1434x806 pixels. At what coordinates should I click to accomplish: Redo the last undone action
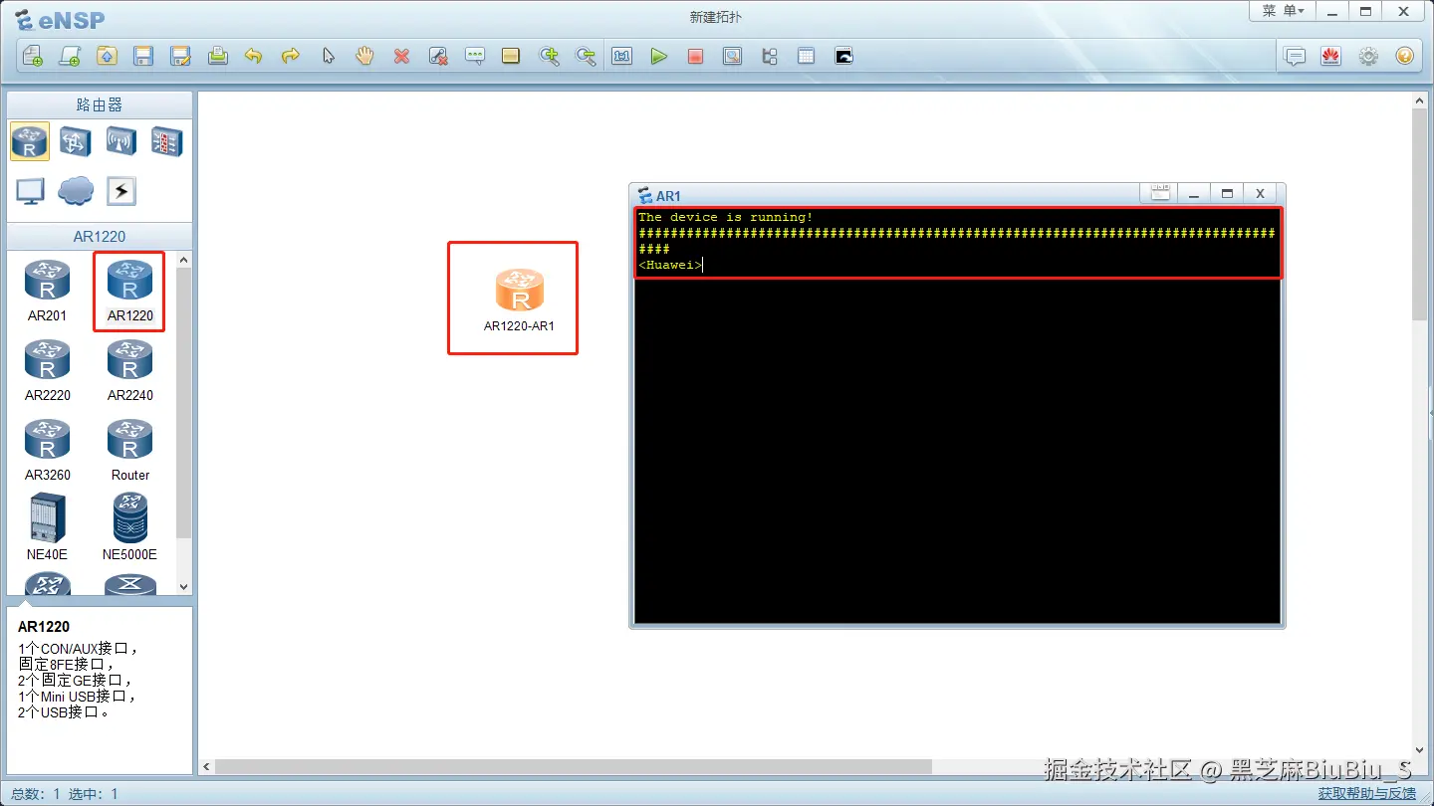click(x=291, y=57)
